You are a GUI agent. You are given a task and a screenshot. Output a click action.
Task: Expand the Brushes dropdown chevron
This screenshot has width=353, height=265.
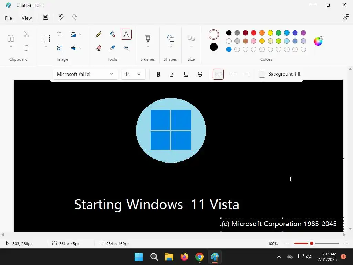pos(148,47)
